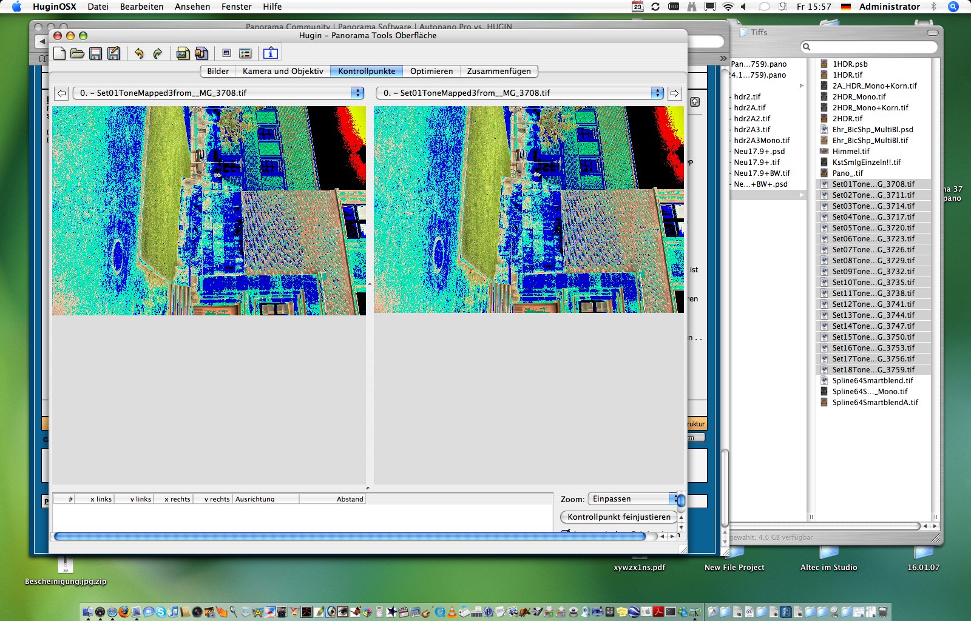Click the add images toolbar icon

click(x=183, y=53)
